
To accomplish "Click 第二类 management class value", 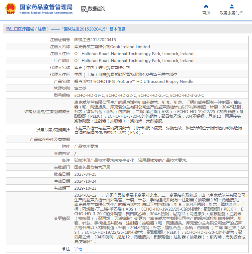I will pyautogui.click(x=80, y=89).
